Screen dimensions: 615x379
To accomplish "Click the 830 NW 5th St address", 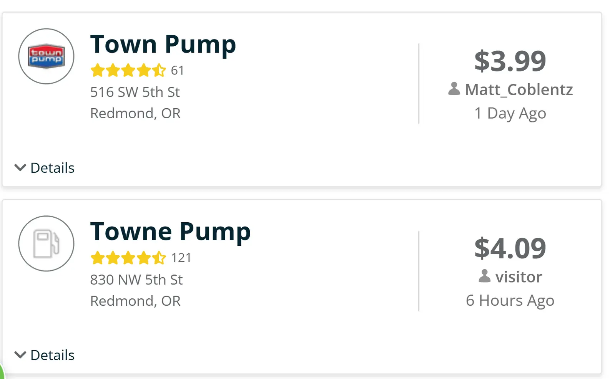I will click(136, 280).
